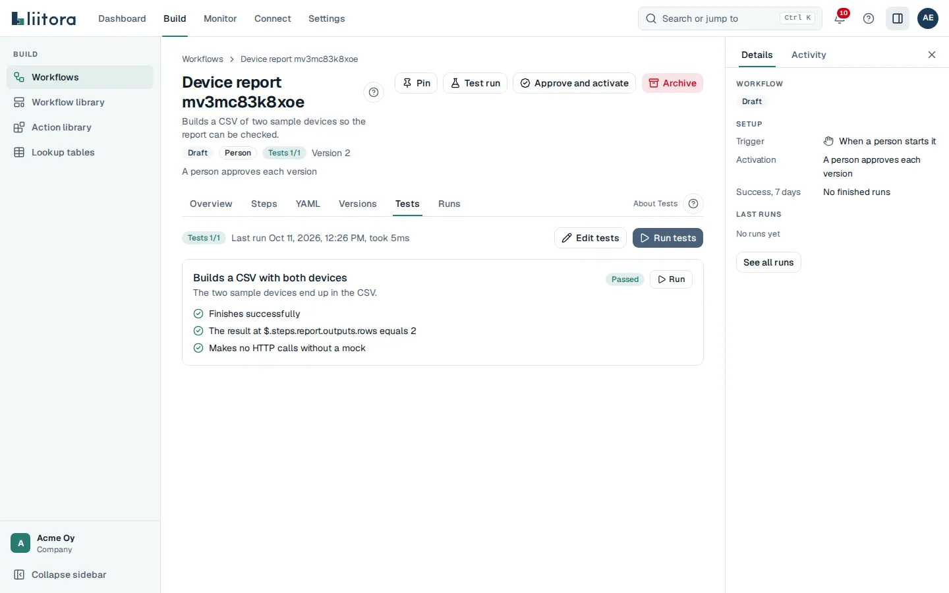Open the help icon in top bar
Screen dimensions: 949x593
869,18
